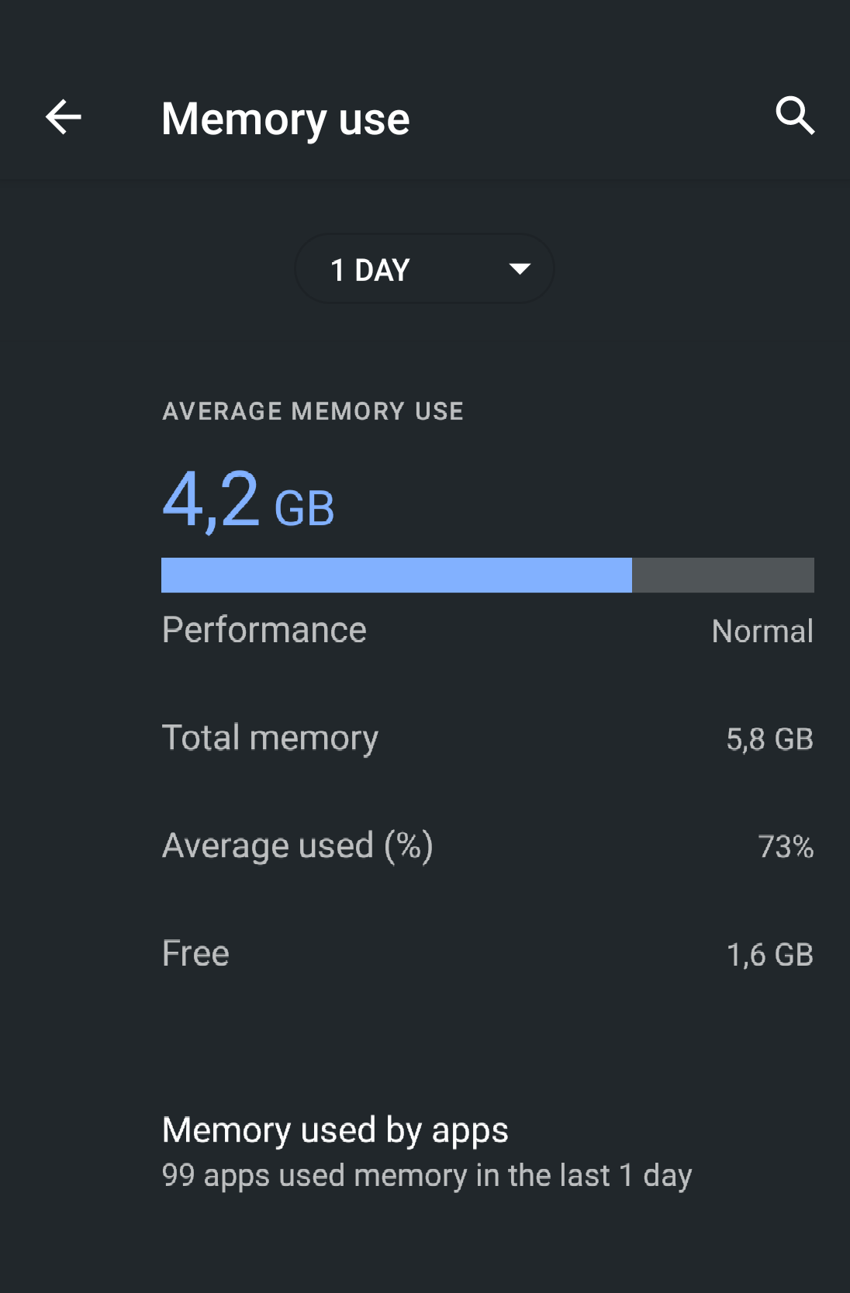Select the Free memory row
Image resolution: width=850 pixels, height=1293 pixels.
click(x=487, y=953)
